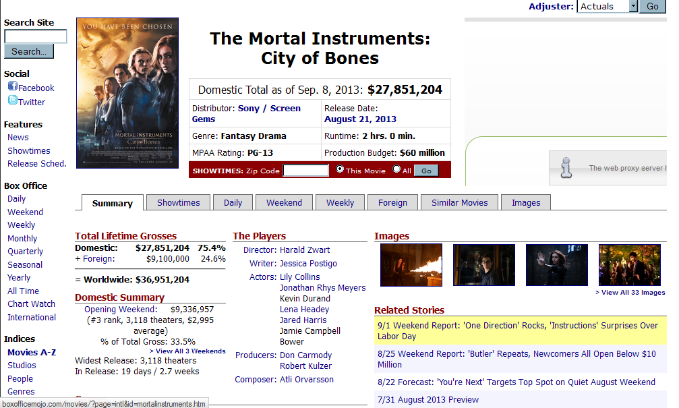Click the showtimes Go button

(426, 171)
